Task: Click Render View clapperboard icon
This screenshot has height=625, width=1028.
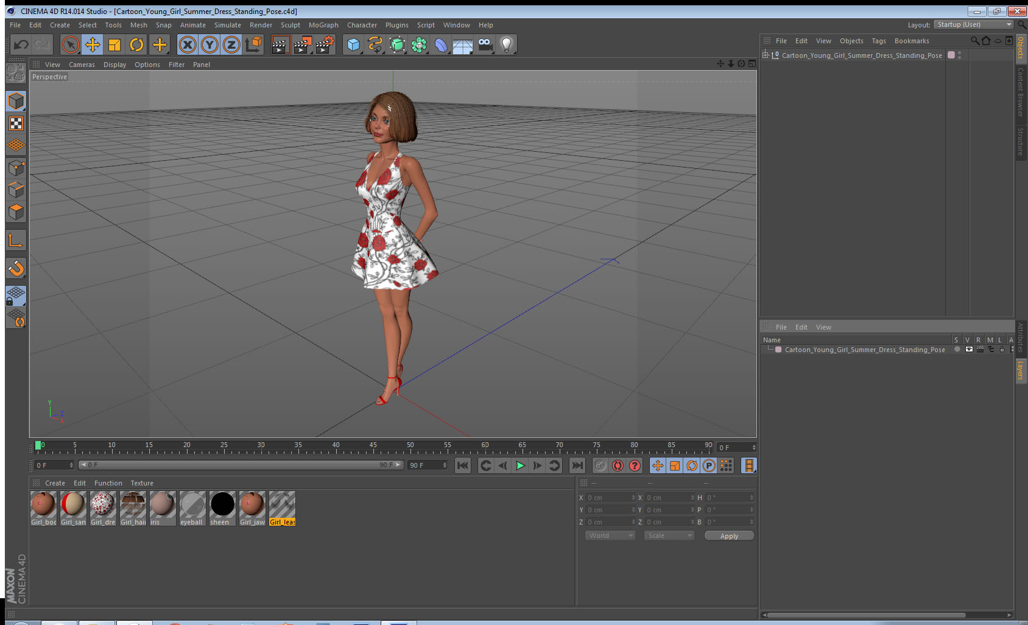Action: (x=280, y=44)
